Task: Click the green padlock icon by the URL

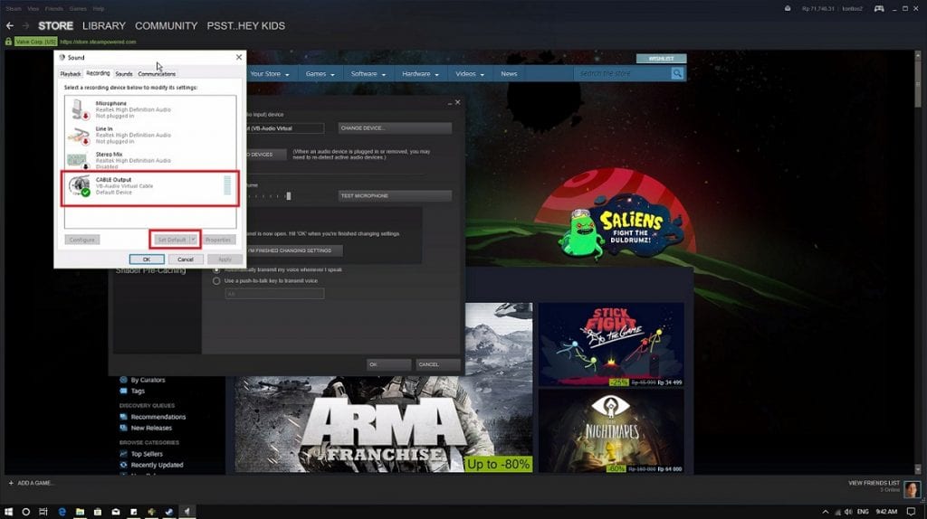Action: click(x=8, y=42)
